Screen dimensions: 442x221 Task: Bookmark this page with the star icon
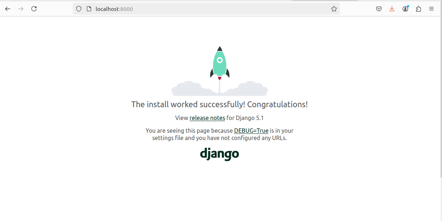[x=334, y=9]
